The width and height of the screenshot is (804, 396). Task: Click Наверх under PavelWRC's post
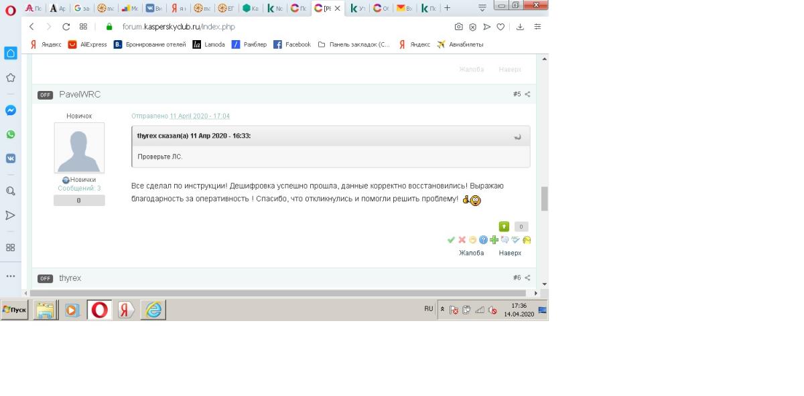tap(510, 253)
